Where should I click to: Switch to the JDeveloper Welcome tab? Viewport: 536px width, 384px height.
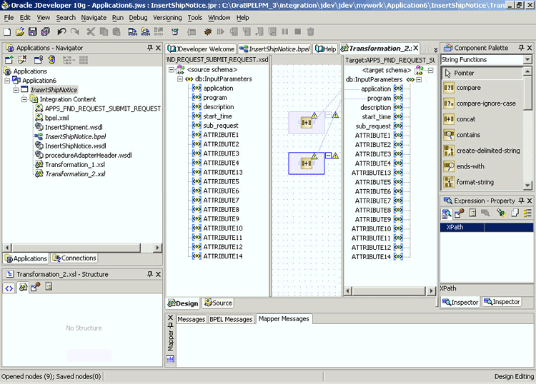(x=201, y=49)
